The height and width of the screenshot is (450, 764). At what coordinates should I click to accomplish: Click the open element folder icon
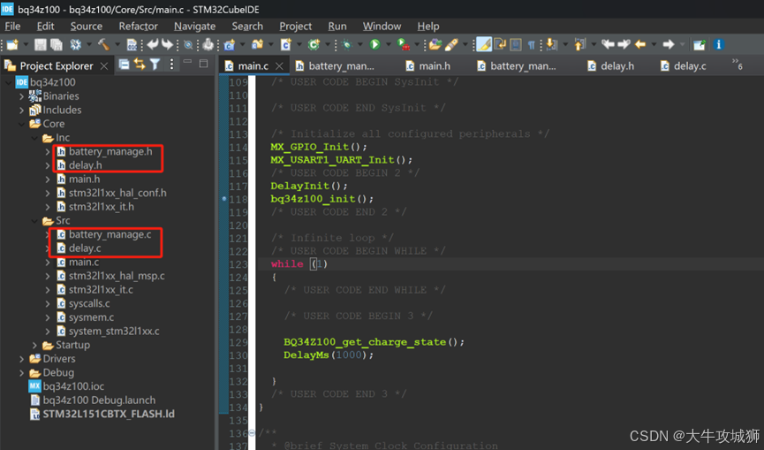[x=435, y=45]
